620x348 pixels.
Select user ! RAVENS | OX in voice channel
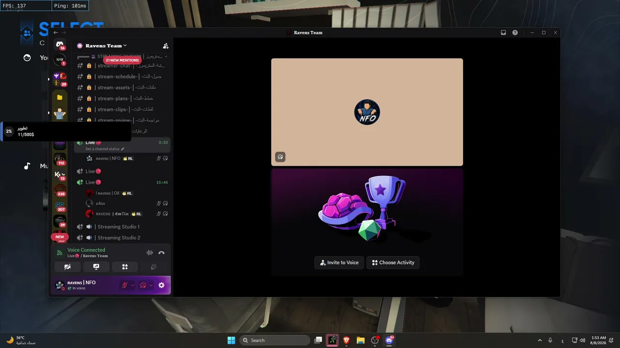pyautogui.click(x=127, y=193)
